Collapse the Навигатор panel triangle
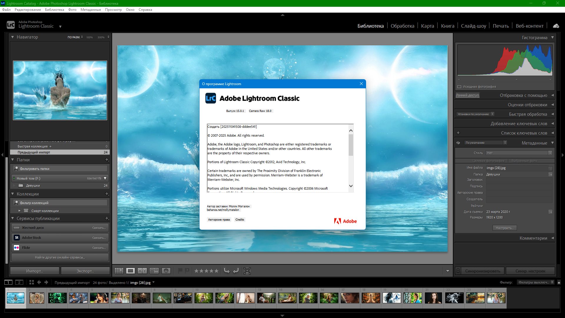Screen dimensions: 565x318 13,37
